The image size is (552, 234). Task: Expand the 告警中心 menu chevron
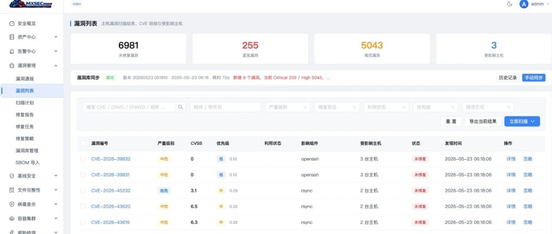point(56,51)
